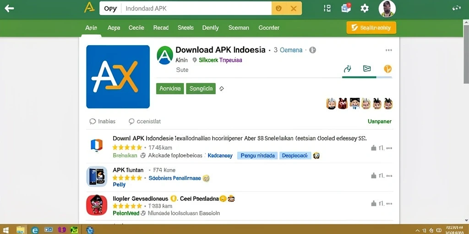Screen dimensions: 469x234
Task: Open the user profile avatar
Action: [387, 8]
